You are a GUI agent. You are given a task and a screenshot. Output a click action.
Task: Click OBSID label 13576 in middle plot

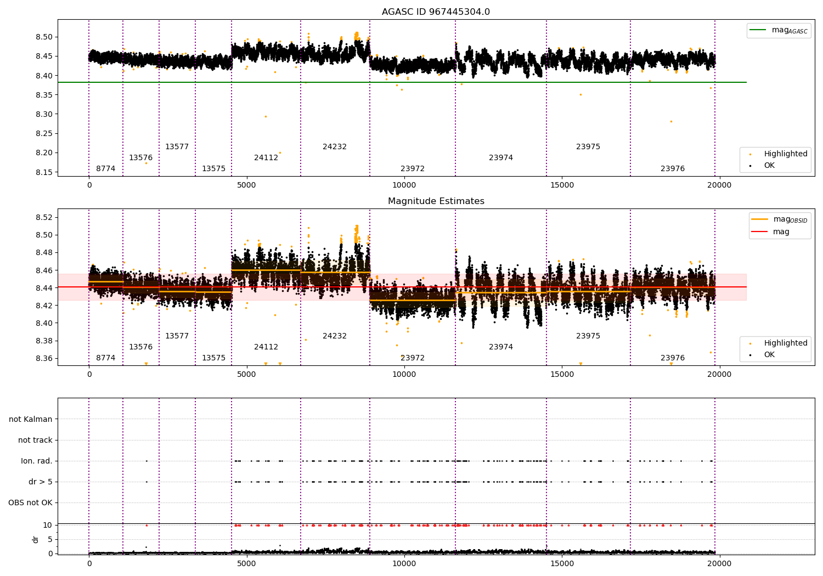141,347
